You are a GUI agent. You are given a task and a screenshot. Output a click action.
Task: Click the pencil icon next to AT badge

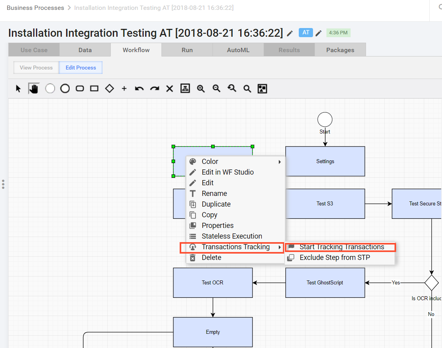(x=319, y=34)
